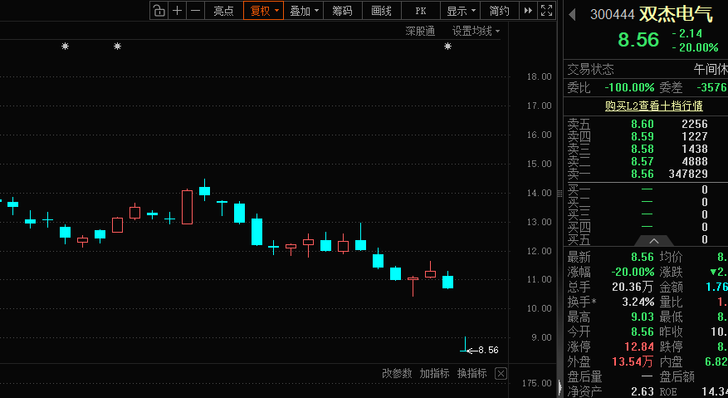Click the rightmost asterisk event marker
This screenshot has width=728, height=398.
click(x=447, y=46)
